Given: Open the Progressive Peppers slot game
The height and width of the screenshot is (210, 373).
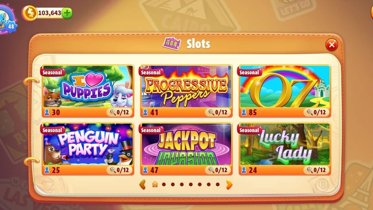Looking at the screenshot, I should tap(186, 91).
